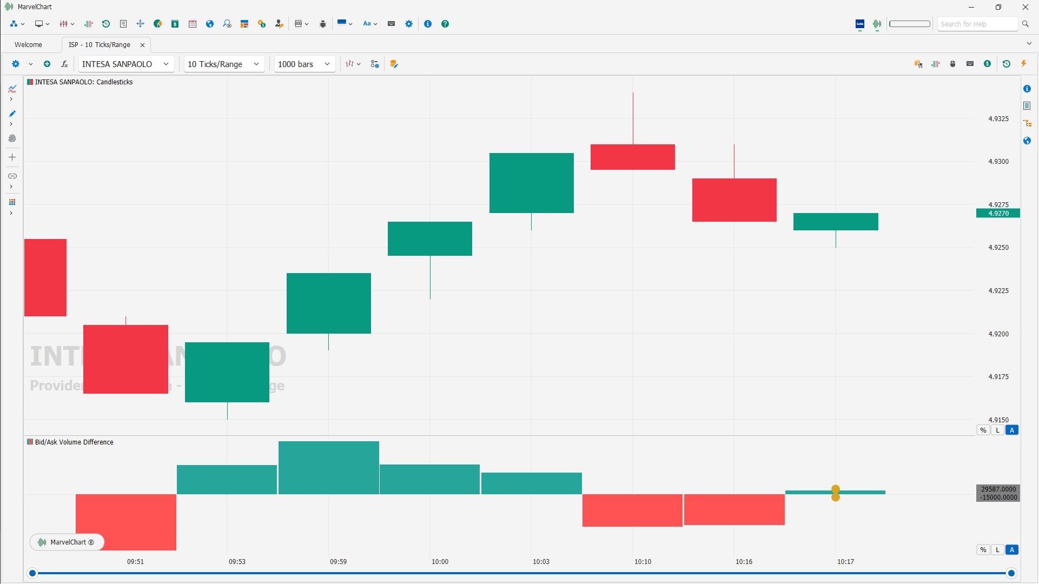Click the crosshair plus tool in sidebar
This screenshot has width=1039, height=584.
point(12,157)
